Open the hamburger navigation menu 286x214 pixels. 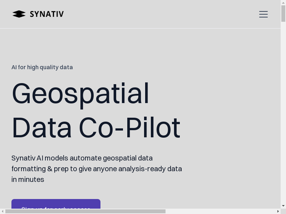click(x=263, y=14)
